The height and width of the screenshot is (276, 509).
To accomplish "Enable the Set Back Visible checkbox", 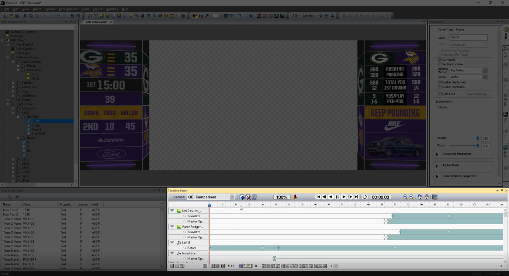I will (440, 65).
